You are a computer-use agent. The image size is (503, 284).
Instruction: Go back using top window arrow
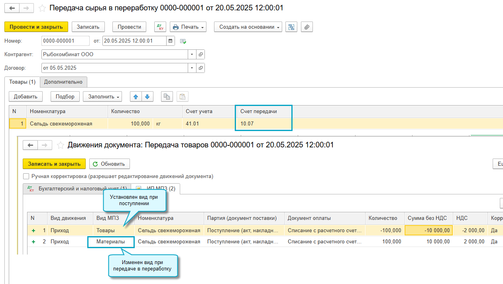12,8
